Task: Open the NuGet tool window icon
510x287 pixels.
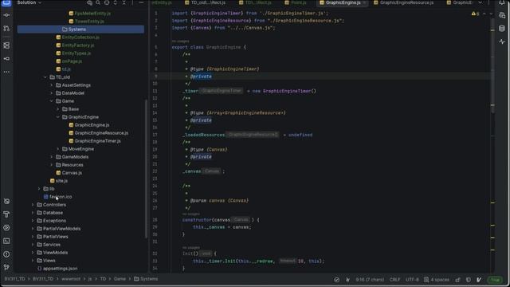Action: coord(6,202)
